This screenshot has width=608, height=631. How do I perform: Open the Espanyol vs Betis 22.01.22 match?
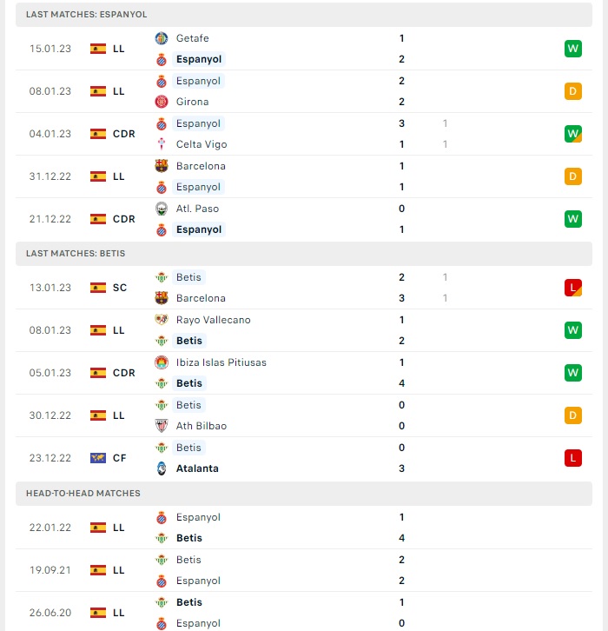pyautogui.click(x=304, y=528)
